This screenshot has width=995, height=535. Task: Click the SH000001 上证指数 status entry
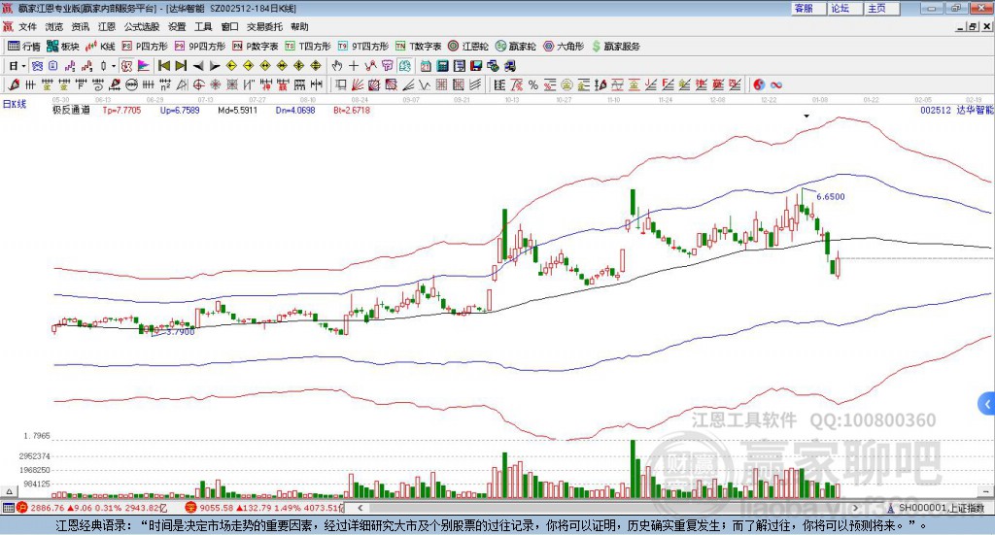(937, 508)
